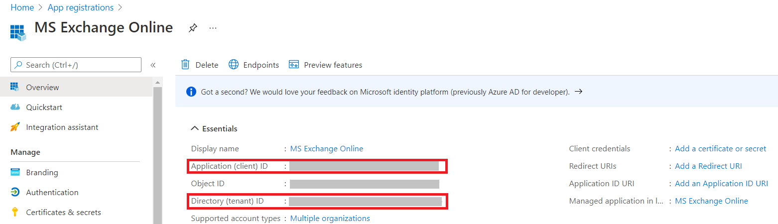Click Add a Redirect URI link

coord(708,166)
